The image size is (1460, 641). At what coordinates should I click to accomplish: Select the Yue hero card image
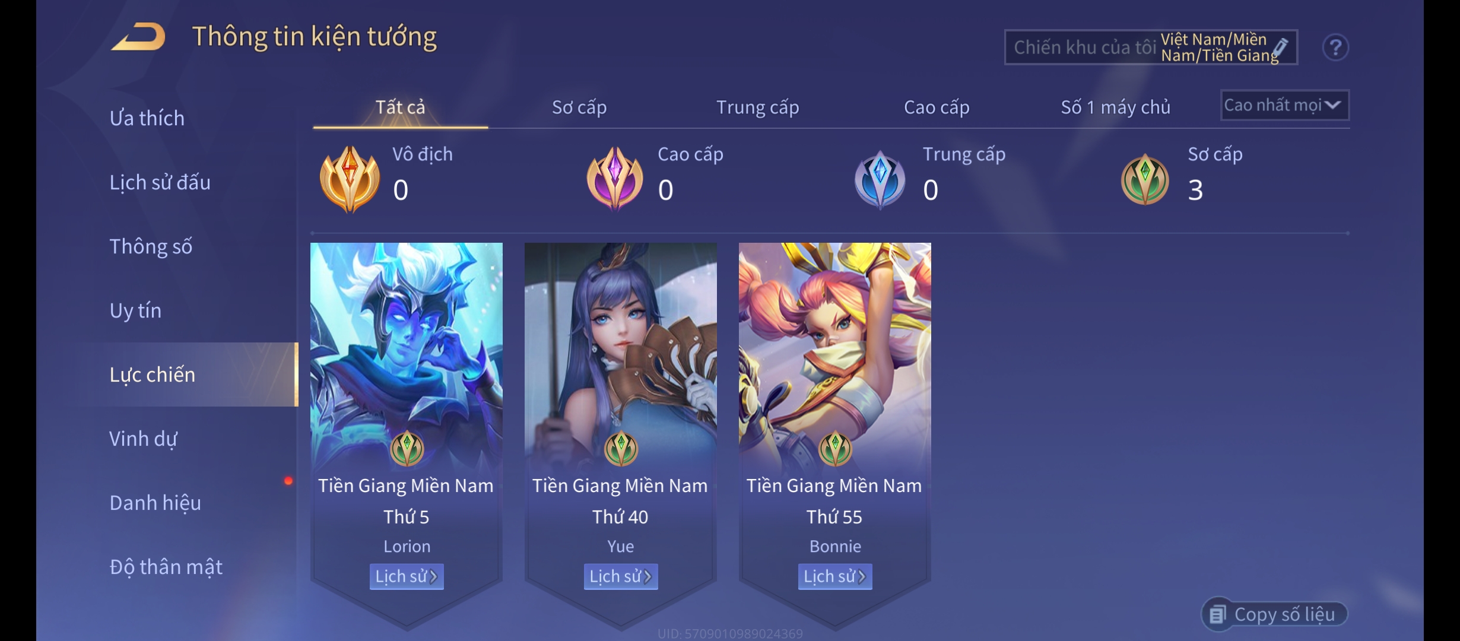[x=621, y=356]
